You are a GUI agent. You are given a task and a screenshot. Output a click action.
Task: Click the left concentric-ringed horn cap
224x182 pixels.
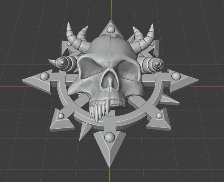(x=62, y=63)
